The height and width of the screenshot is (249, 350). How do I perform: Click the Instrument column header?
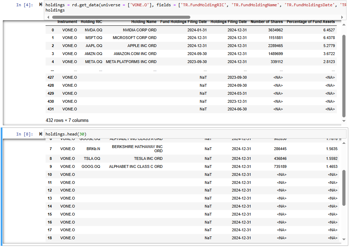coord(67,22)
